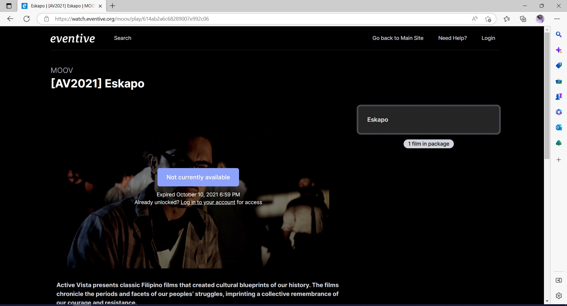Open Go back to Main Site link

click(x=398, y=38)
